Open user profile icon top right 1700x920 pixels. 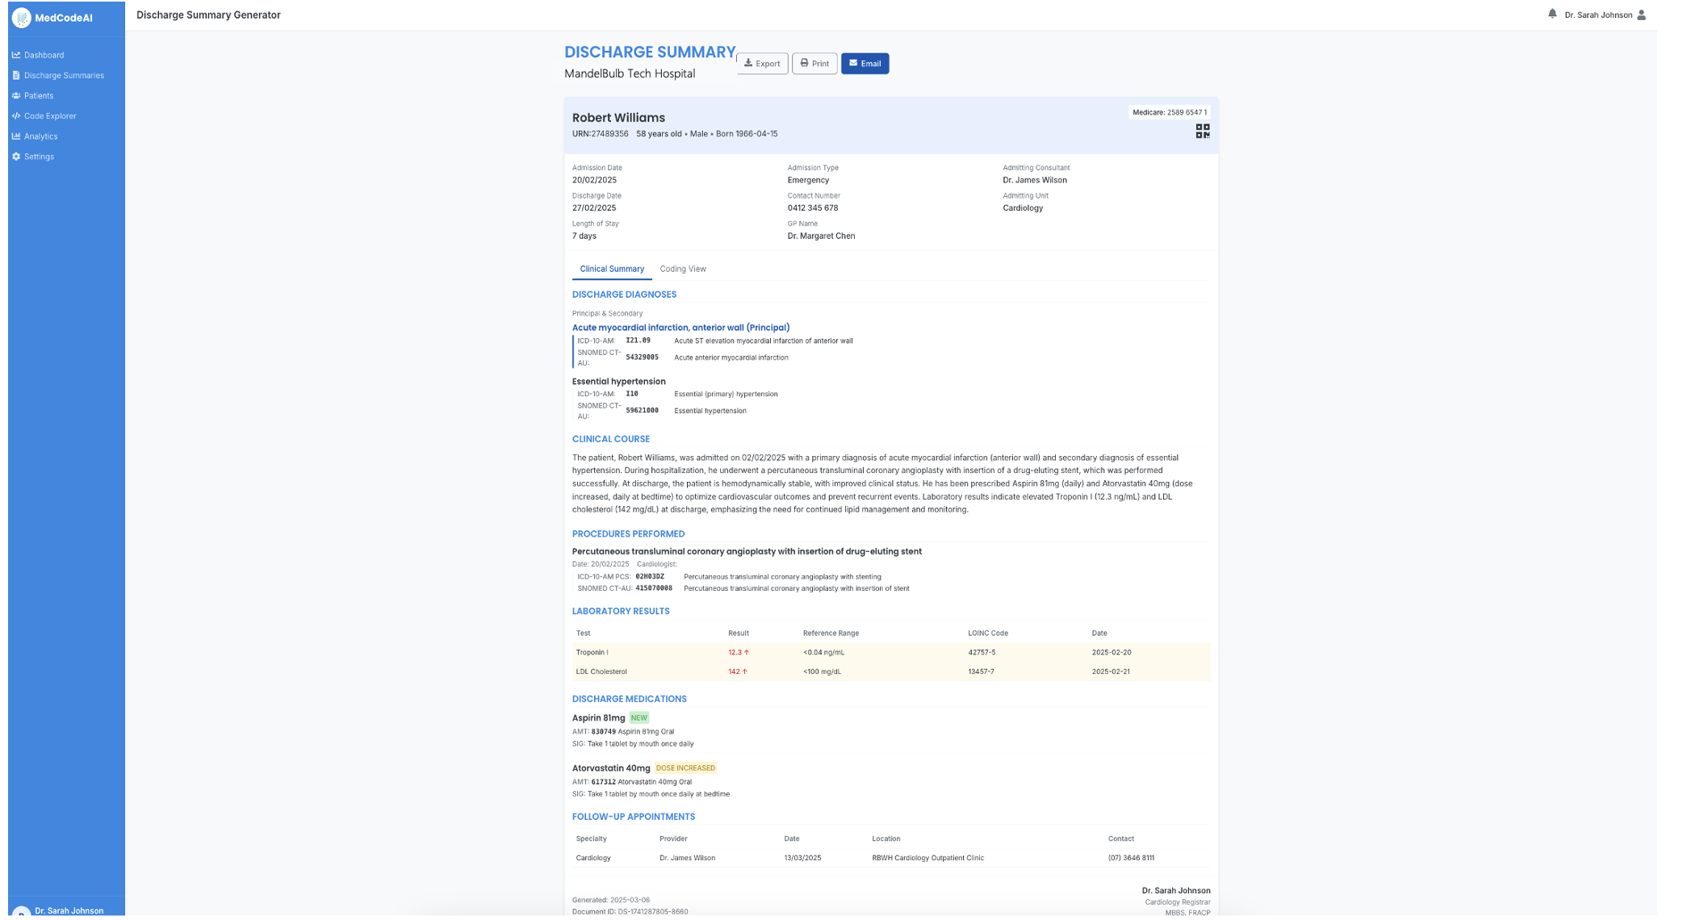tap(1641, 15)
